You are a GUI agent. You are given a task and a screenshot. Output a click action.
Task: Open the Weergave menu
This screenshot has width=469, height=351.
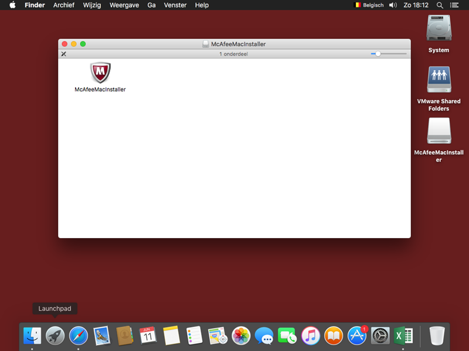coord(124,5)
